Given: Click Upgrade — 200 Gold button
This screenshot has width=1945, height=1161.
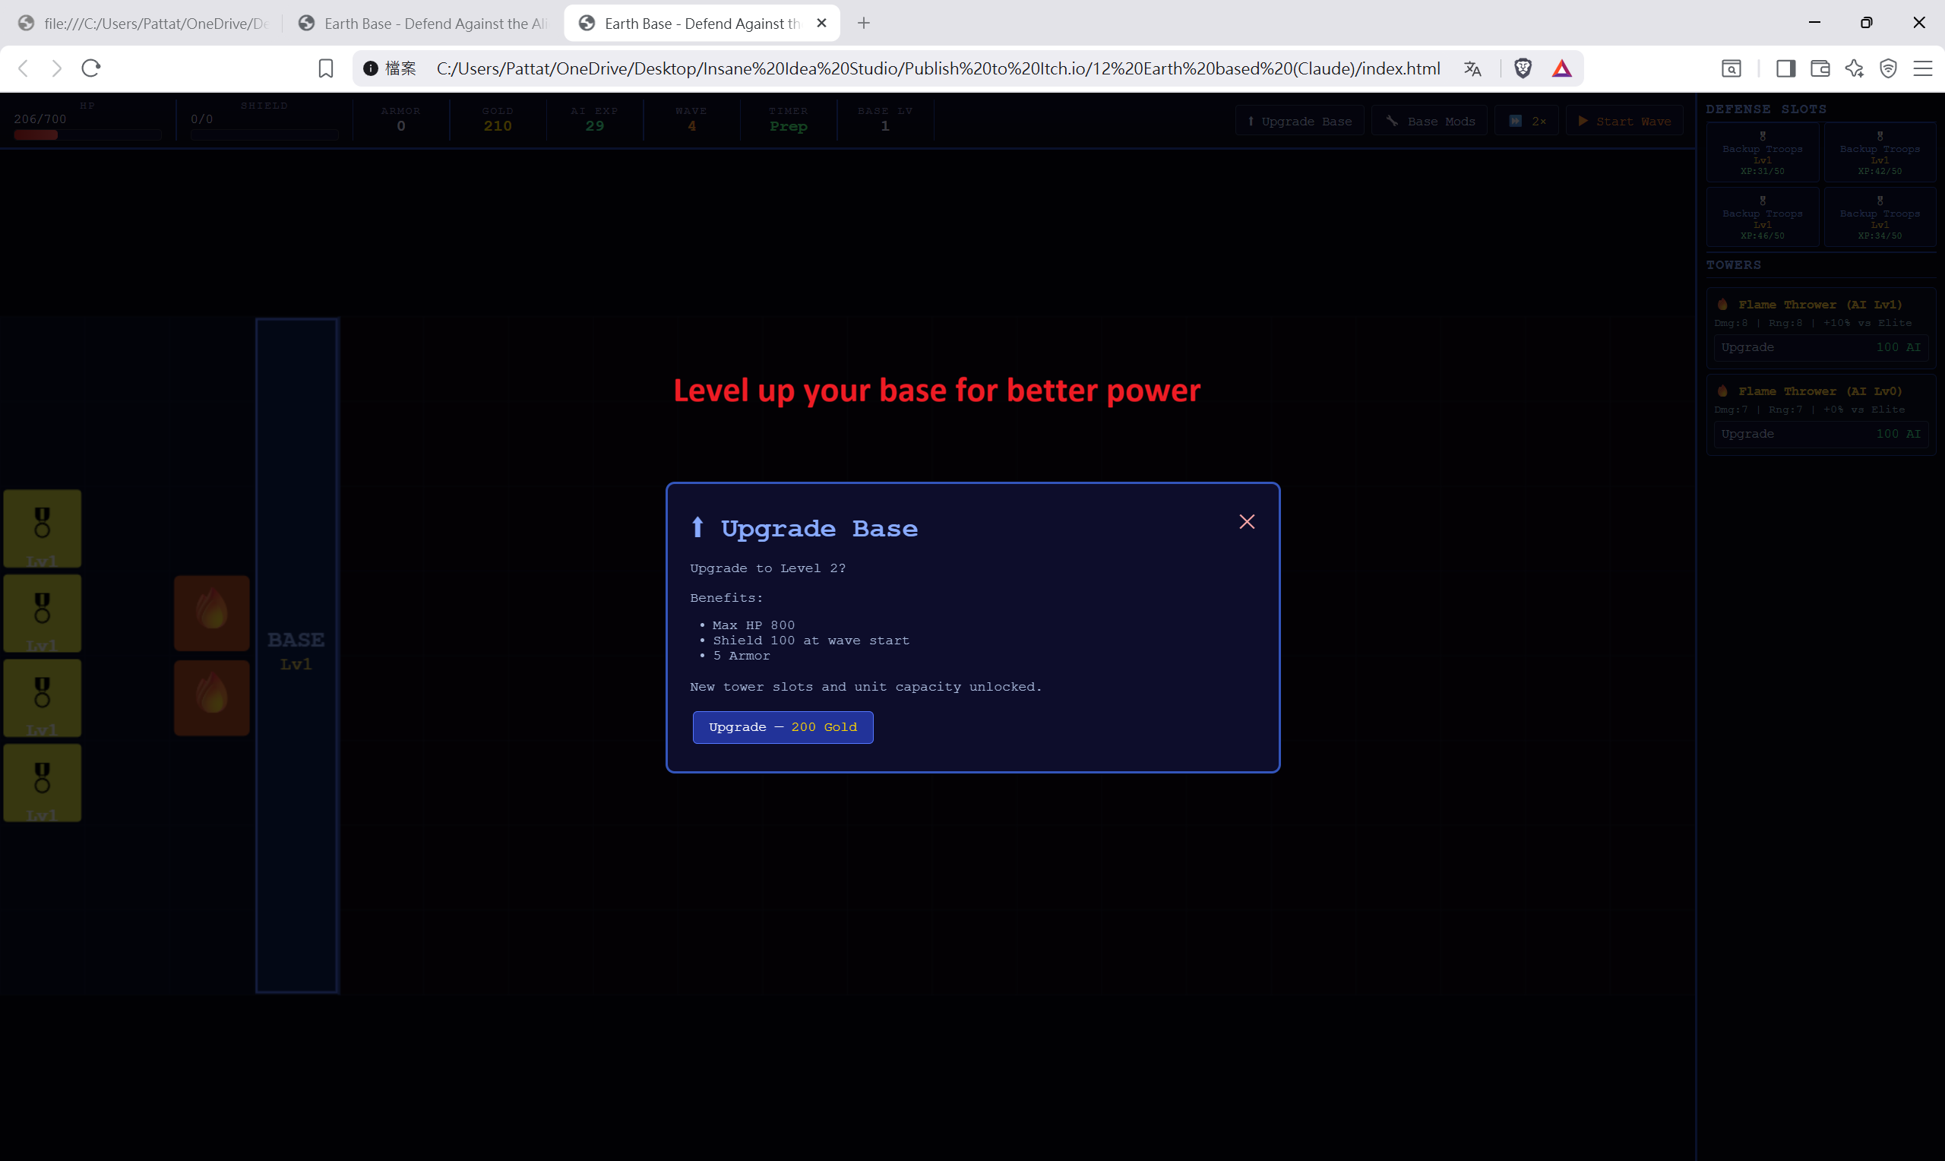Looking at the screenshot, I should pos(783,727).
